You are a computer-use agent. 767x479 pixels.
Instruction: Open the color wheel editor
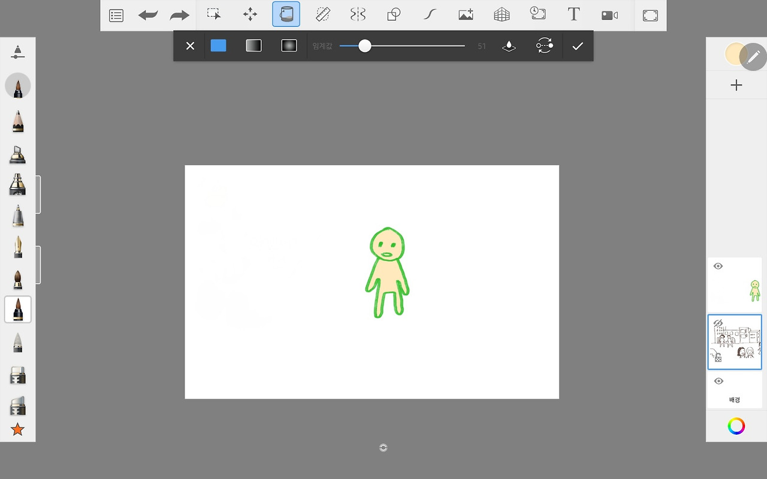(x=736, y=426)
